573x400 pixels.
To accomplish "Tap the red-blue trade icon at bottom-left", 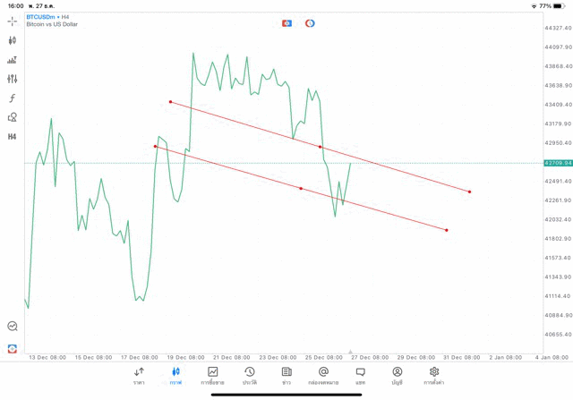I will (x=13, y=348).
